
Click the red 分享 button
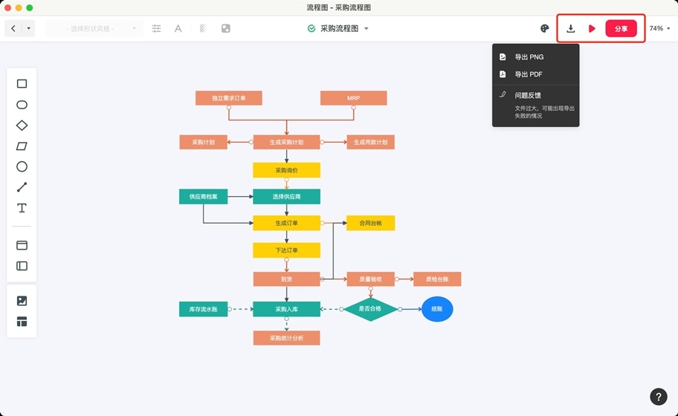621,28
